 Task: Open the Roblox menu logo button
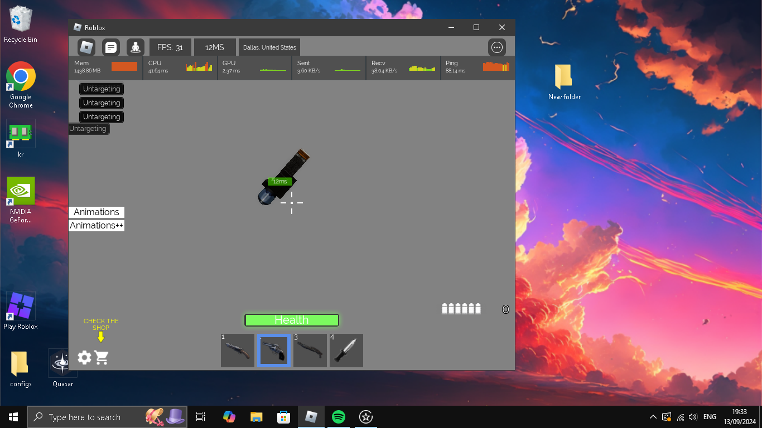tap(86, 47)
